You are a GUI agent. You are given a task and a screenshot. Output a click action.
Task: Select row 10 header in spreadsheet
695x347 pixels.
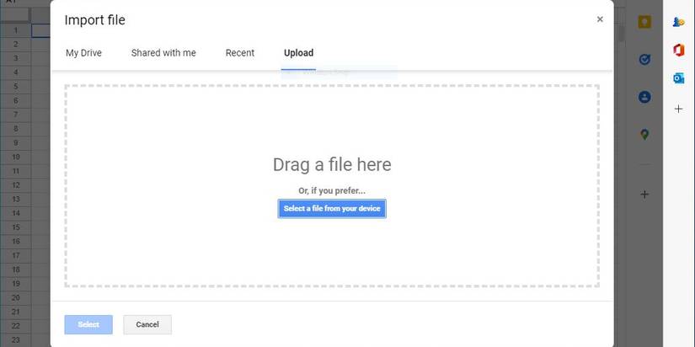[x=15, y=157]
